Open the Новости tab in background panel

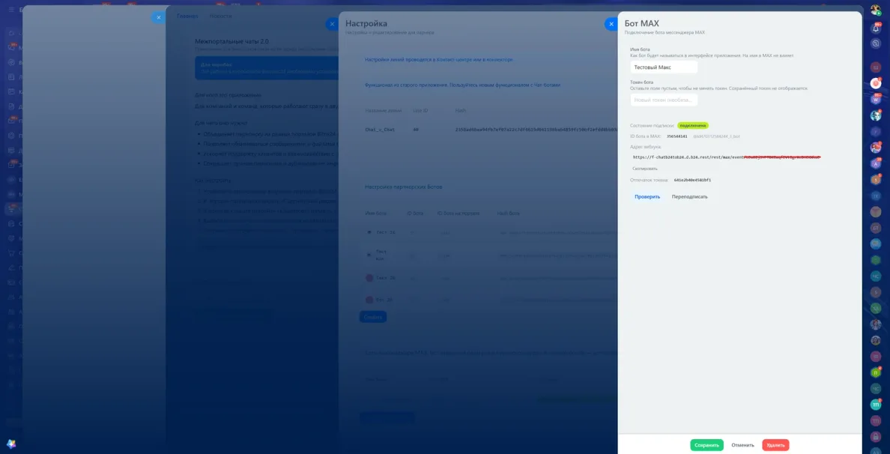click(220, 16)
